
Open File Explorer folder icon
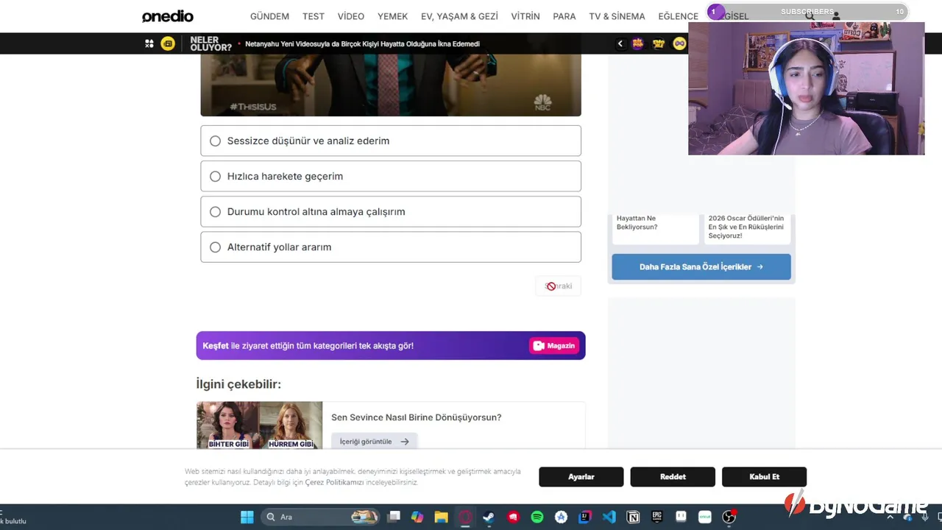tap(441, 517)
